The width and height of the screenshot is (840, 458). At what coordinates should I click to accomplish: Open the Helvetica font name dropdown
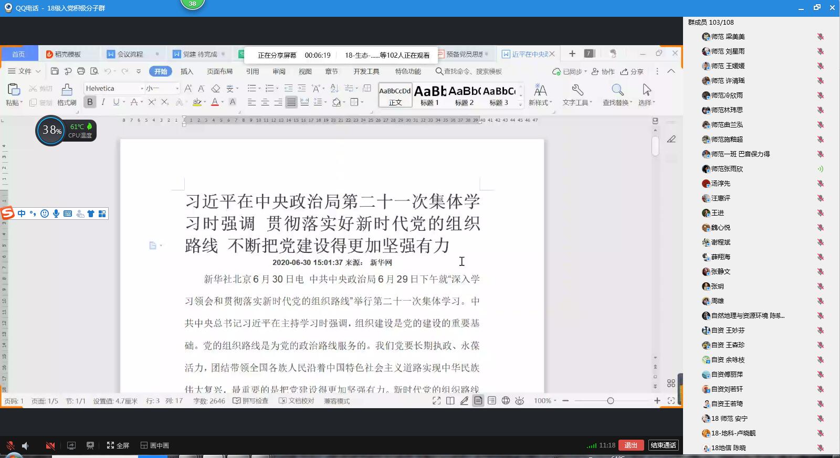coord(142,89)
